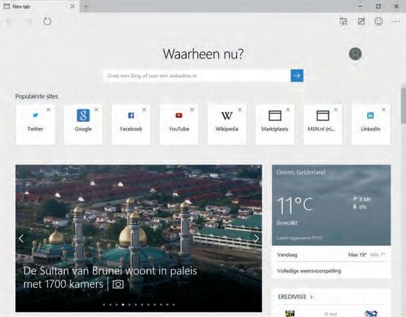Open the Dieren, Gelderland weather location
Viewport: 406px width, 317px height.
301,172
